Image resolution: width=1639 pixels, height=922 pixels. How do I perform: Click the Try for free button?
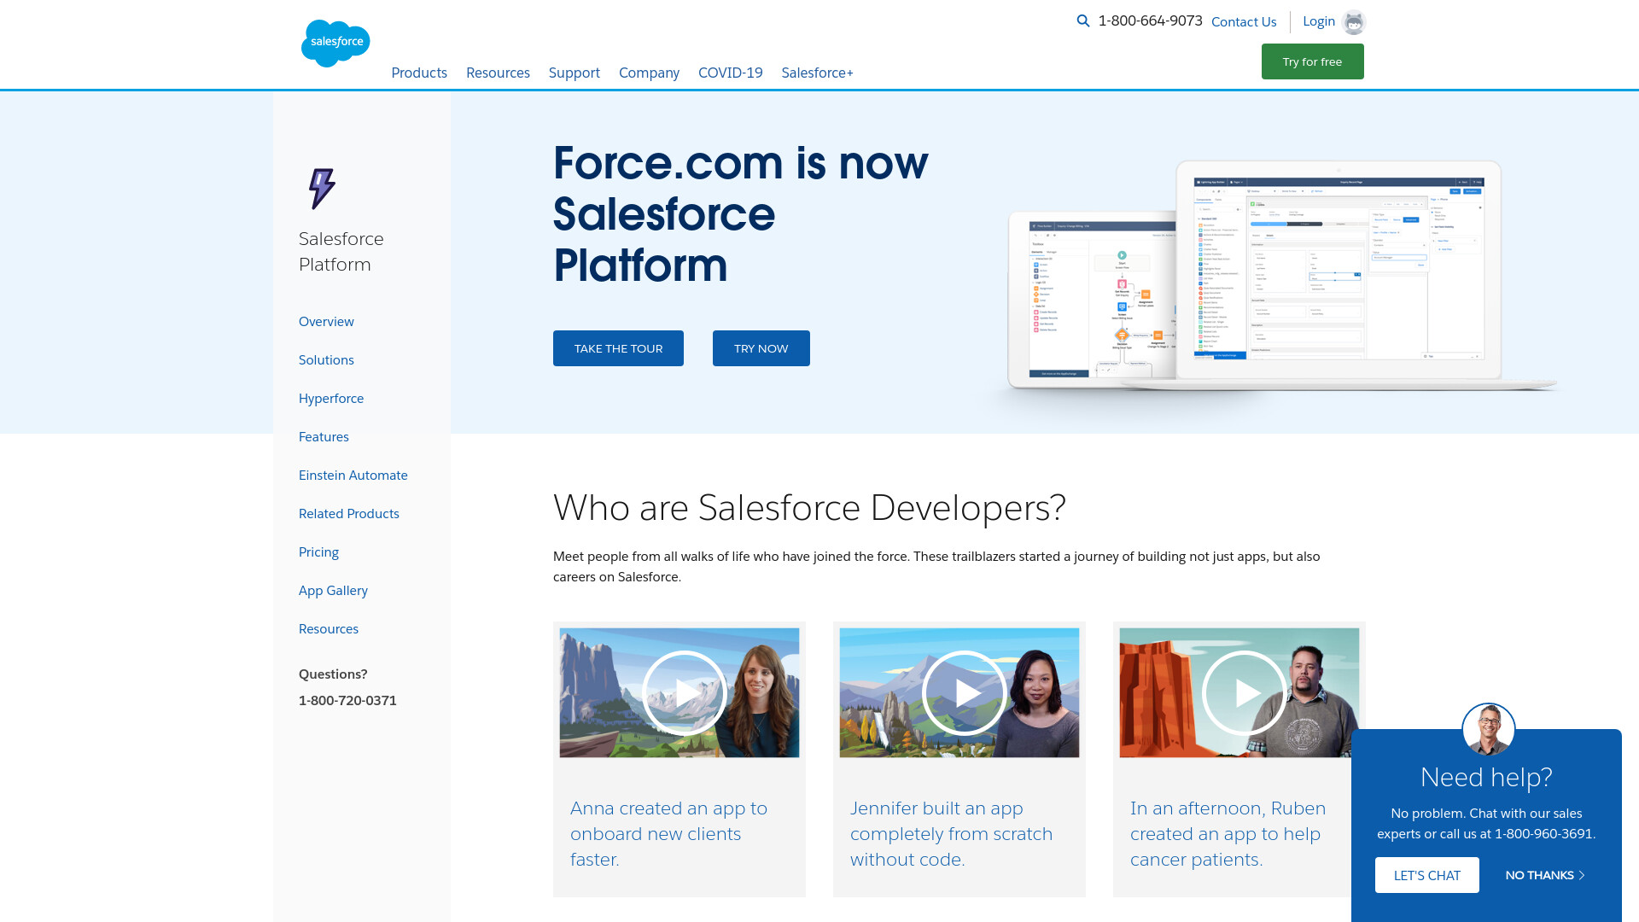tap(1313, 61)
